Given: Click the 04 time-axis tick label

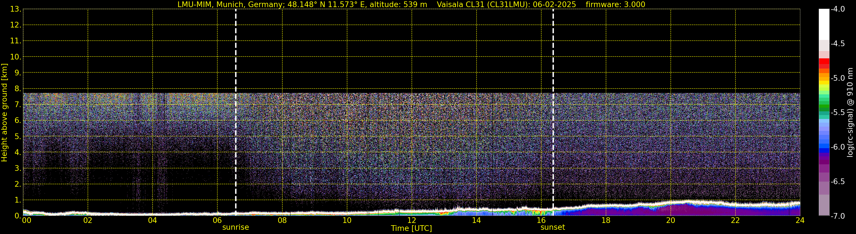Looking at the screenshot, I should (x=152, y=221).
